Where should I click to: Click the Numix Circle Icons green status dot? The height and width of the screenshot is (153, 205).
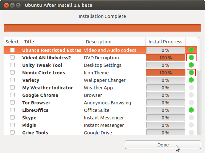tap(191, 72)
